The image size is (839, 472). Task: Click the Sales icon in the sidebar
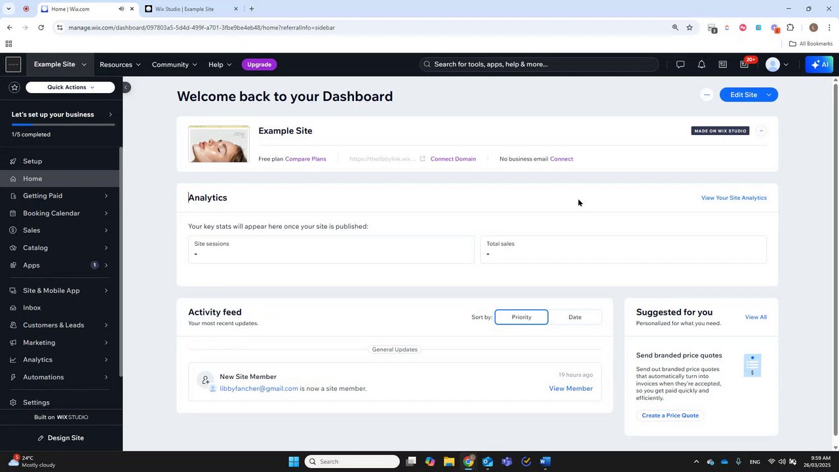(x=13, y=230)
